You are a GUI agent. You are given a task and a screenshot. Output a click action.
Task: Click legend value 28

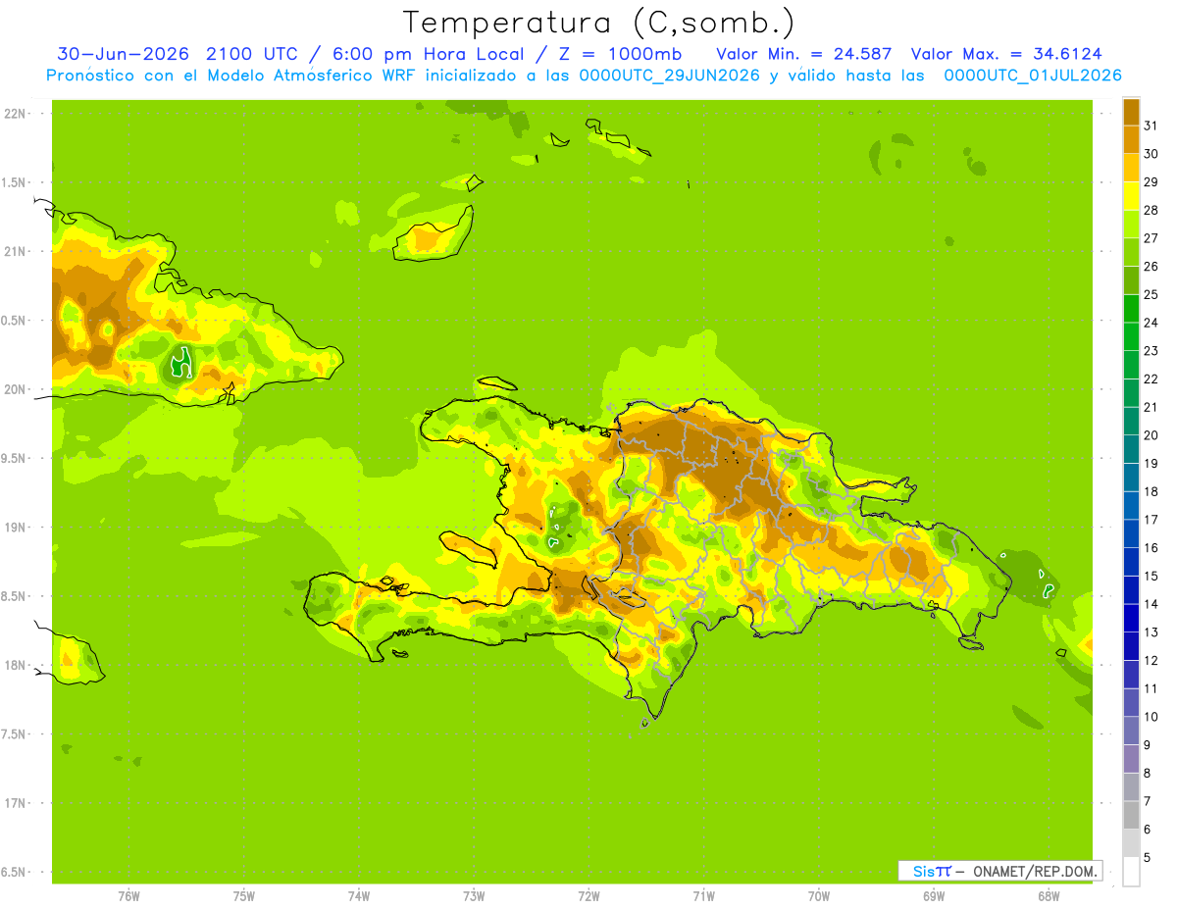click(x=1151, y=210)
